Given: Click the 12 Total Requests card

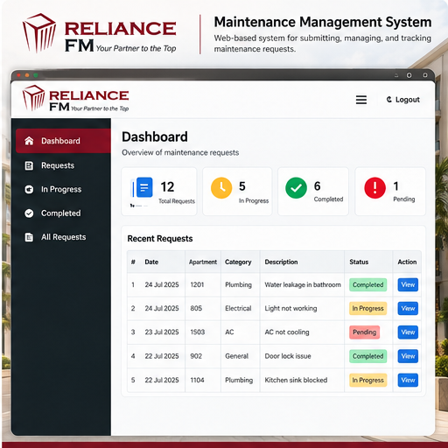Looking at the screenshot, I should 159,192.
